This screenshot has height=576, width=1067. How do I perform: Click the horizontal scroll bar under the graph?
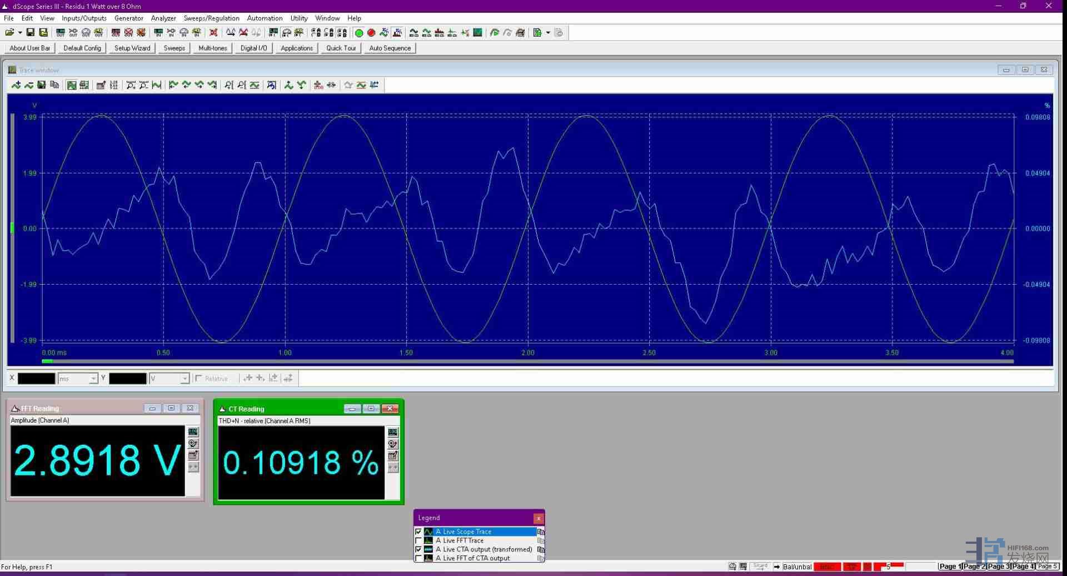(x=528, y=361)
